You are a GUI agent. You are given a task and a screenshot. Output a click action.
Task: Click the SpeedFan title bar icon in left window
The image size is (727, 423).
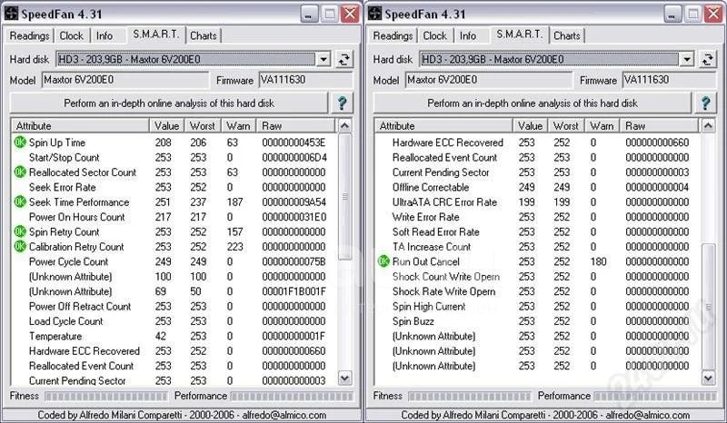12,14
